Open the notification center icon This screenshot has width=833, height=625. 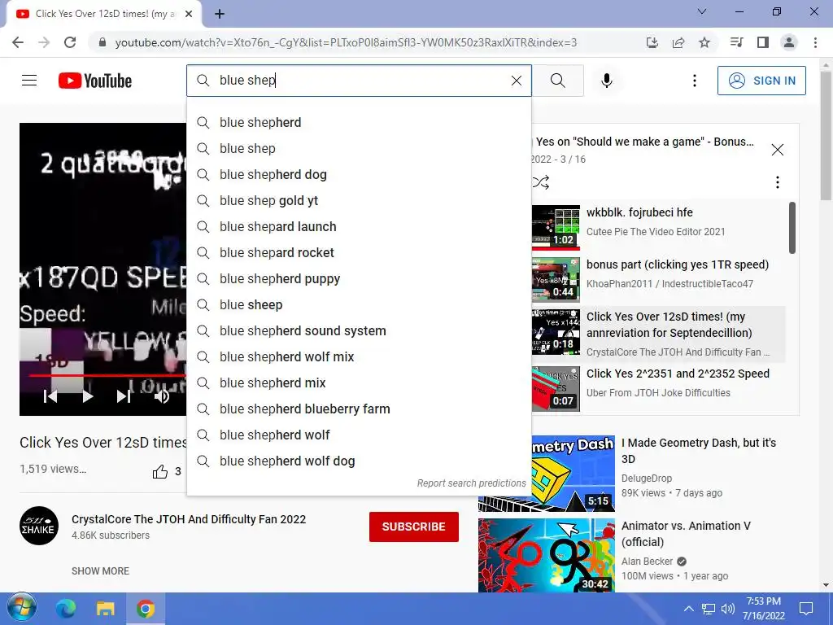click(x=806, y=609)
